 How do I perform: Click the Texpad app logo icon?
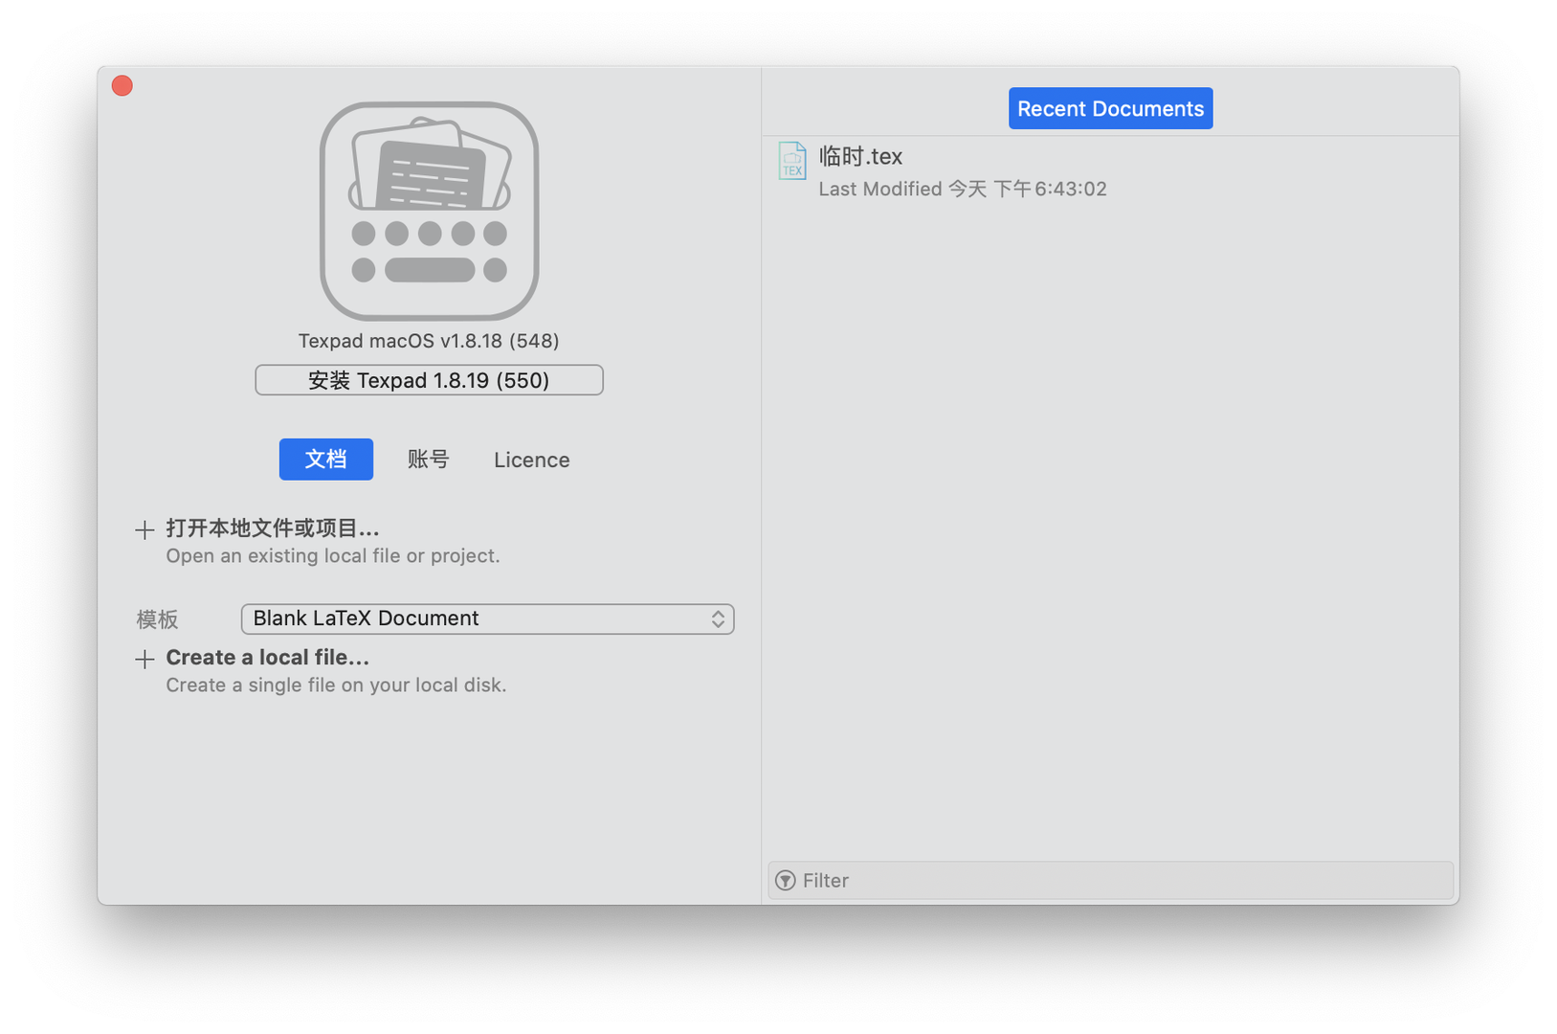click(429, 211)
